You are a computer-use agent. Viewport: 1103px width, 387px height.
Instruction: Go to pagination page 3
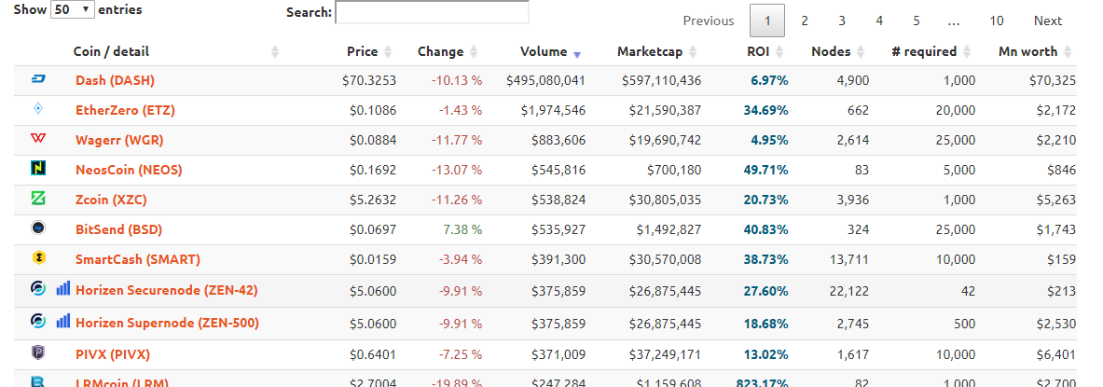click(x=841, y=21)
